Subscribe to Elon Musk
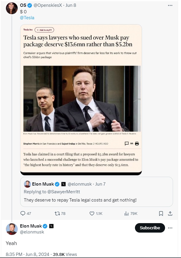The width and height of the screenshot is (181, 258). click(x=150, y=228)
